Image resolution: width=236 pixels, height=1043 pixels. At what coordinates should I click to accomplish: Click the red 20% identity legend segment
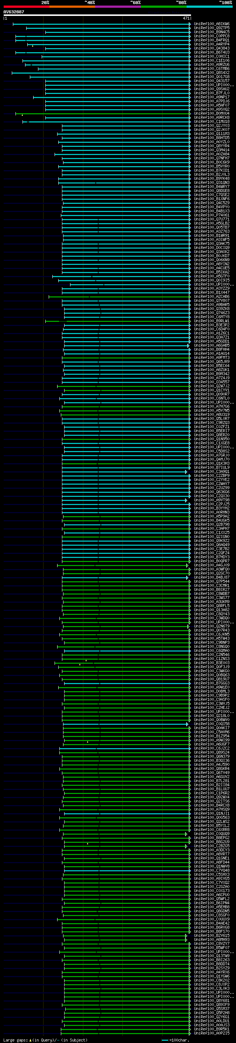click(x=26, y=7)
